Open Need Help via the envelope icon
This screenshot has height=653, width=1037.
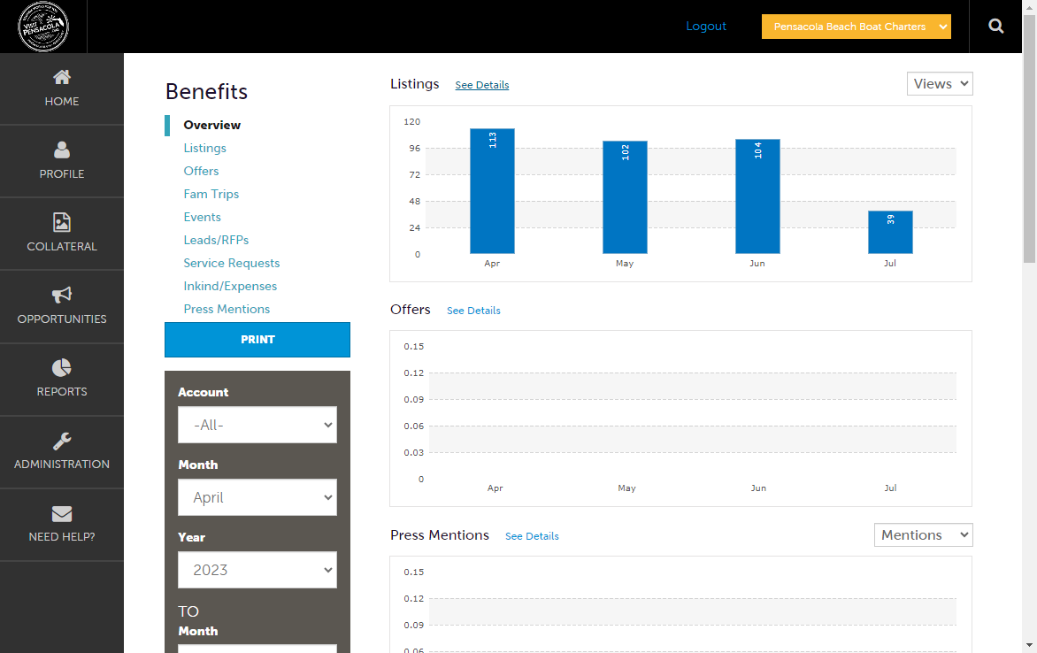click(x=62, y=513)
